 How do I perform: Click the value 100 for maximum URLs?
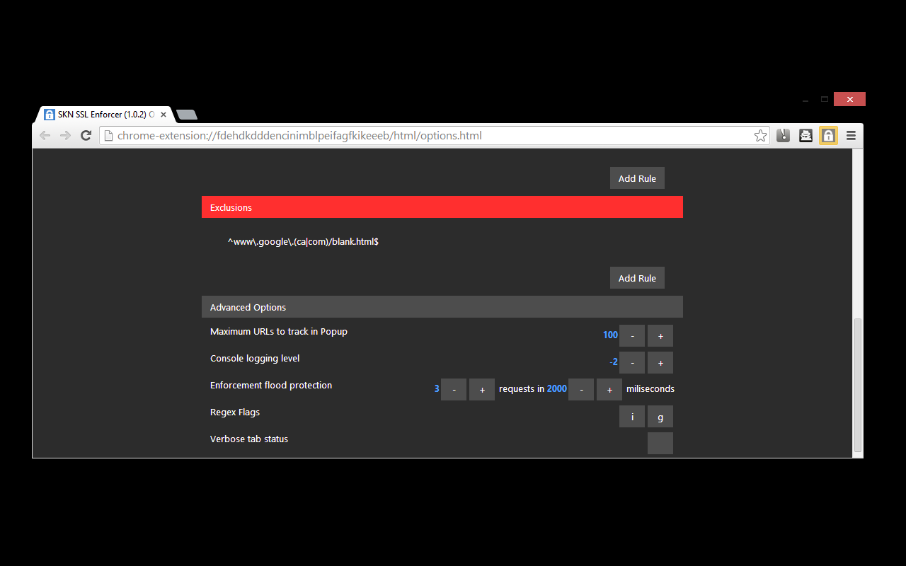click(610, 335)
